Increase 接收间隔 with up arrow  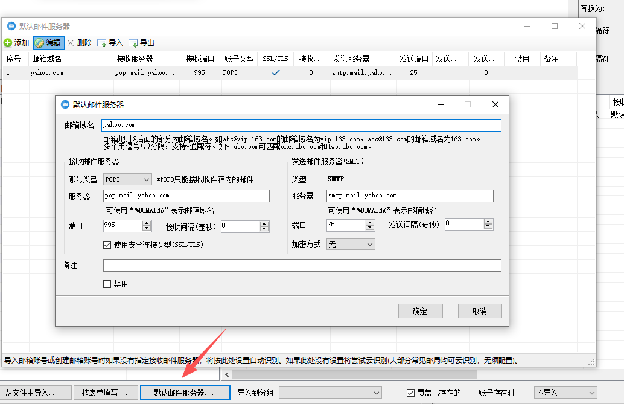[x=264, y=224]
